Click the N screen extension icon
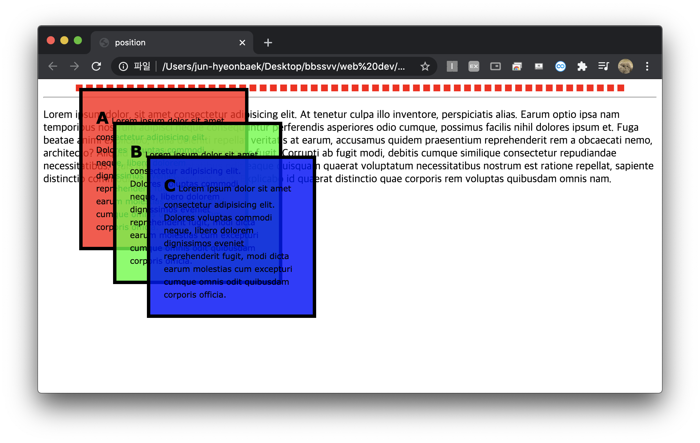The width and height of the screenshot is (700, 443). point(539,66)
